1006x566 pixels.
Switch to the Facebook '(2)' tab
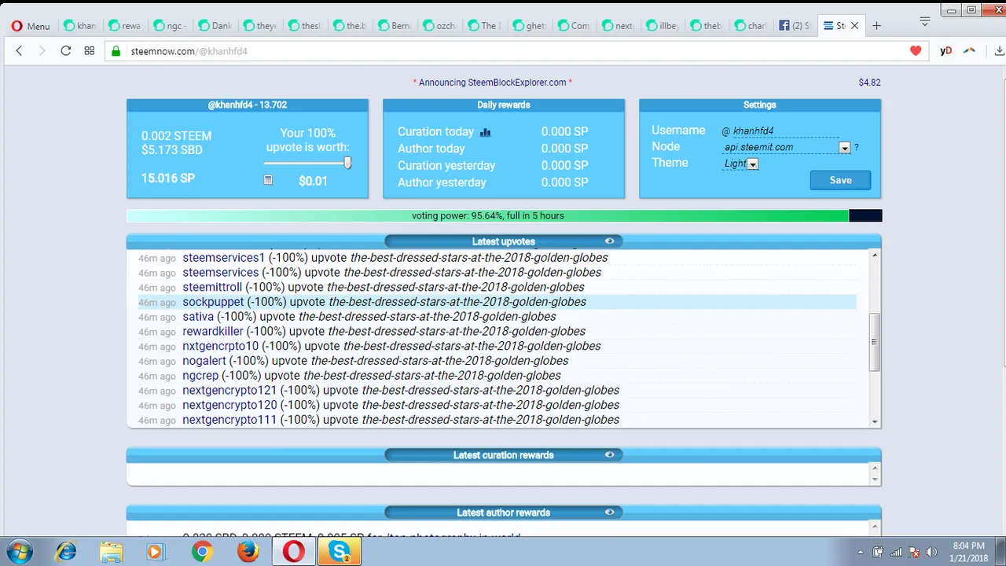[x=795, y=26]
